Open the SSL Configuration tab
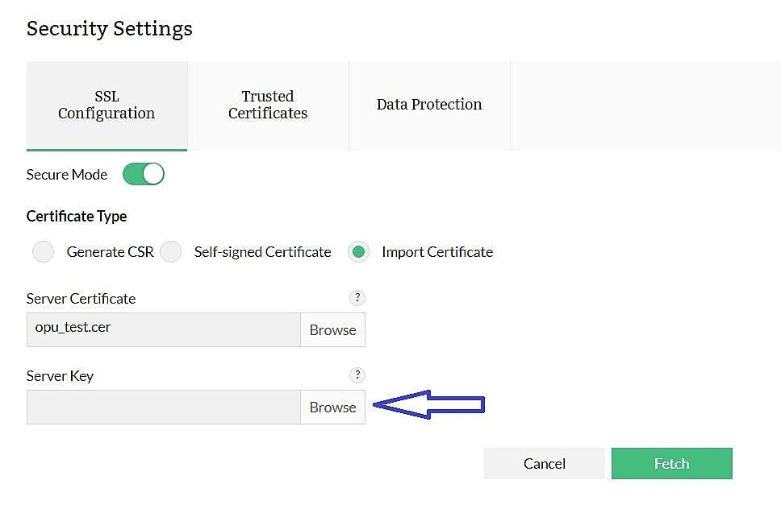This screenshot has width=781, height=509. click(x=106, y=106)
